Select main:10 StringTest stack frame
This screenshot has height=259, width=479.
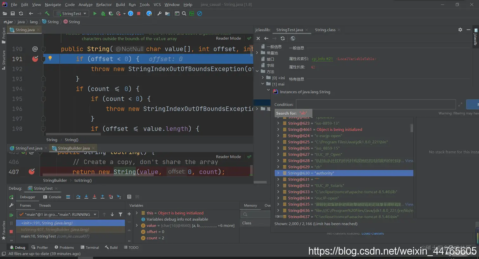[70, 236]
